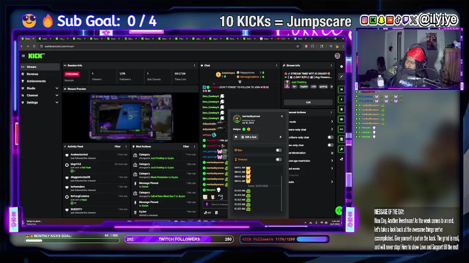Viewport: 469px width, 263px height.
Task: Click Music Production link in Mod Actions
Action: [x=159, y=177]
